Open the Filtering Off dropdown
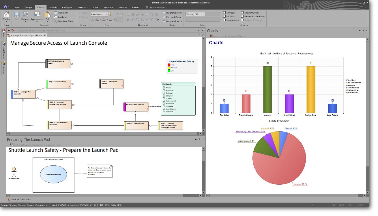378x216 pixels. pyautogui.click(x=195, y=14)
